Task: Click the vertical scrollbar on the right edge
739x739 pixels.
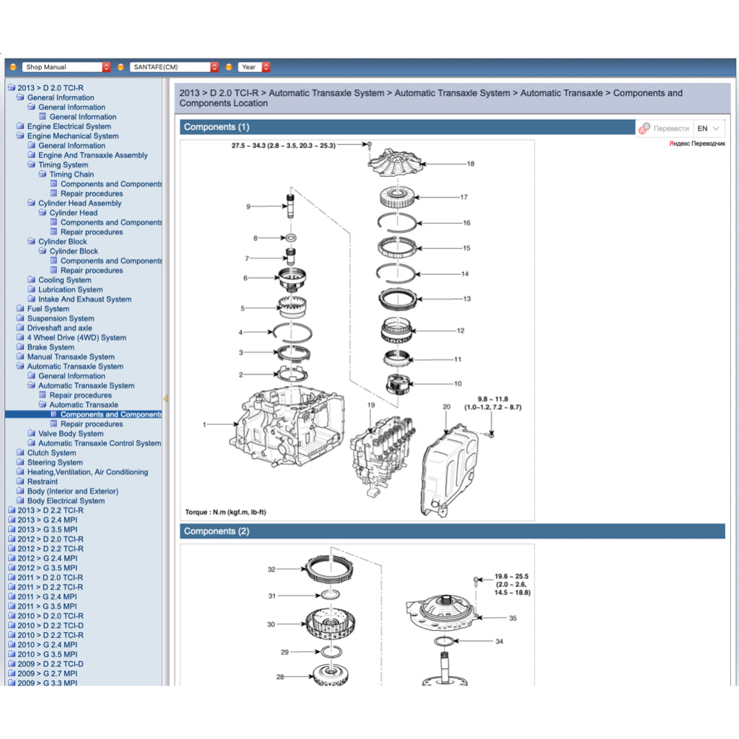Action: point(735,361)
